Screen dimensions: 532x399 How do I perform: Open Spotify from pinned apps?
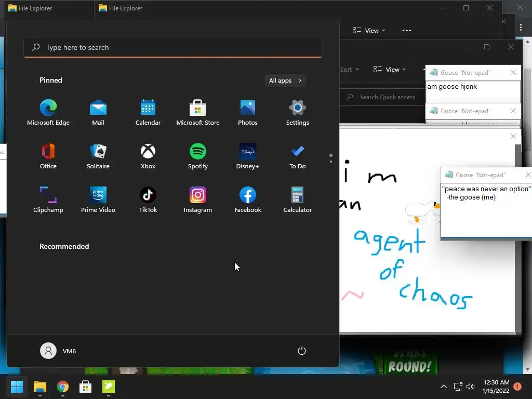pos(198,156)
